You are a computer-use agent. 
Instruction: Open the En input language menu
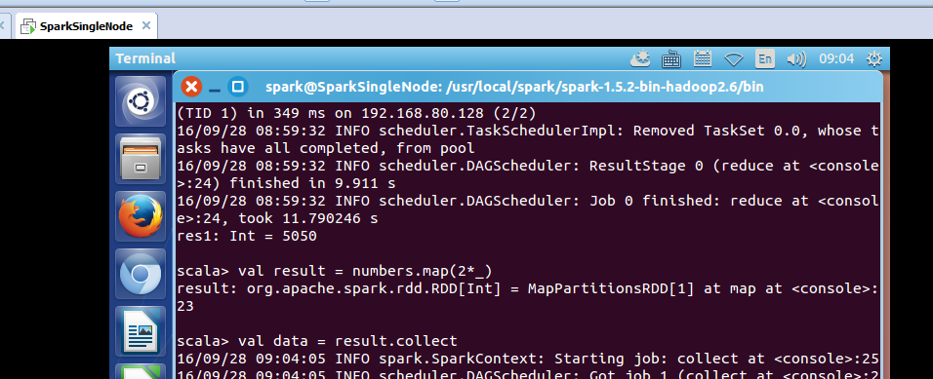tap(765, 58)
